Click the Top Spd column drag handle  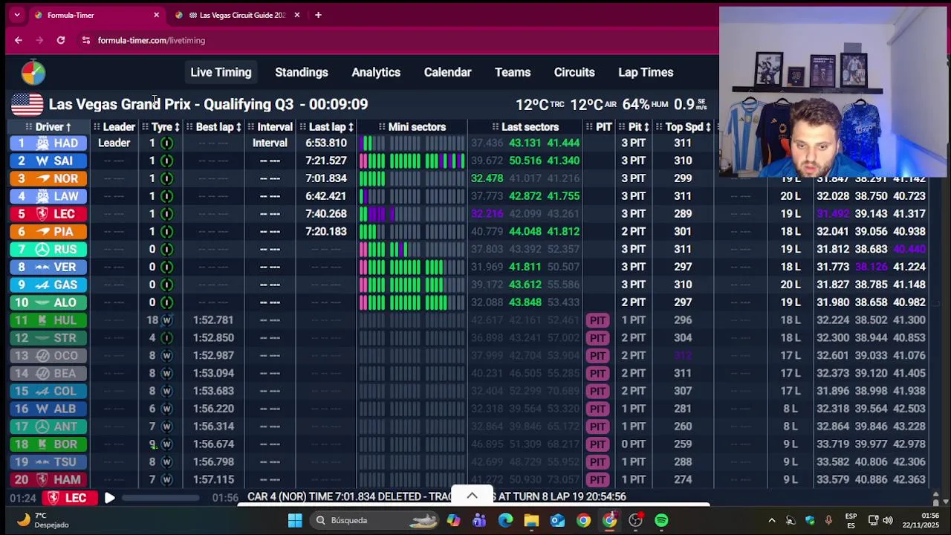click(x=659, y=127)
